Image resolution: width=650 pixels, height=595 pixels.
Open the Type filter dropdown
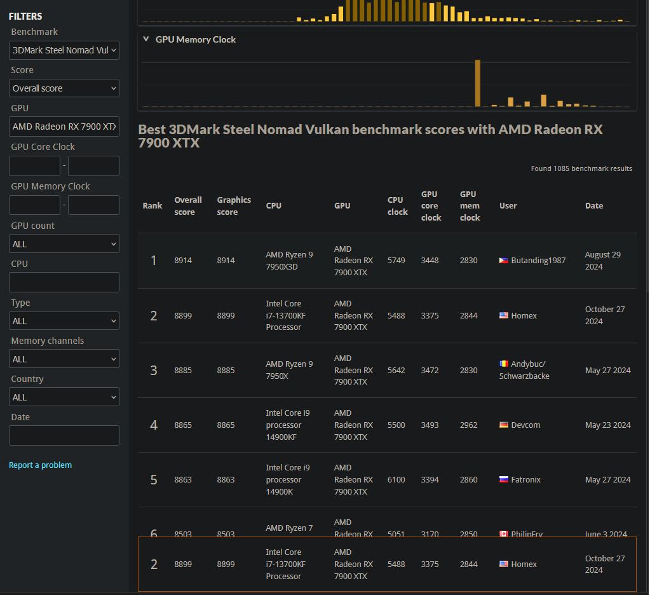64,321
